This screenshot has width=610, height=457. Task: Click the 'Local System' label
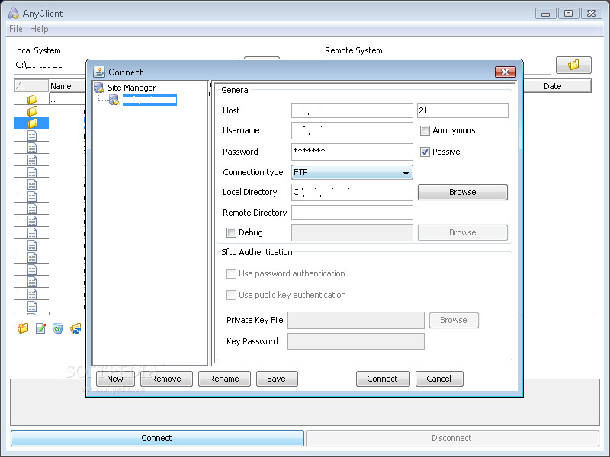pyautogui.click(x=37, y=50)
